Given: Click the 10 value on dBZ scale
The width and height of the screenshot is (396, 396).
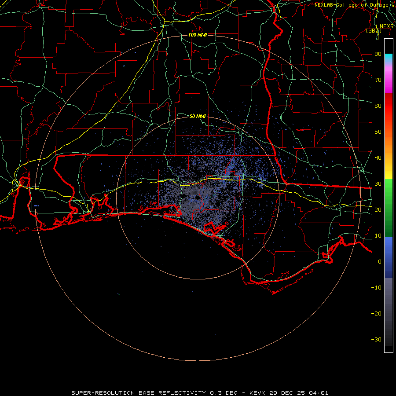Looking at the screenshot, I should coord(378,236).
